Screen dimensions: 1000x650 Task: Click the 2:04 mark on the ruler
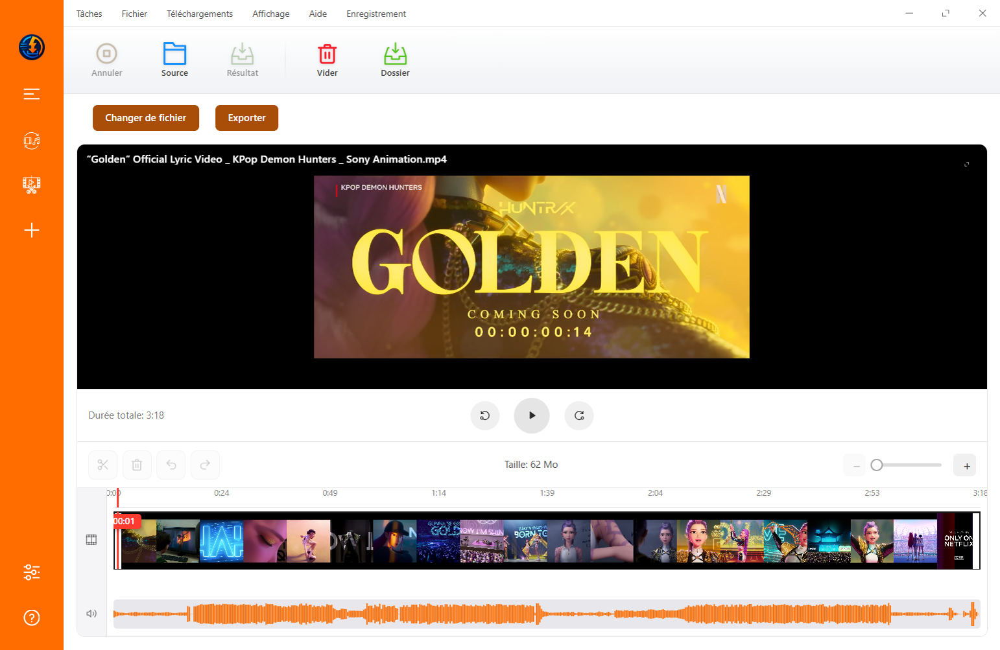click(656, 493)
